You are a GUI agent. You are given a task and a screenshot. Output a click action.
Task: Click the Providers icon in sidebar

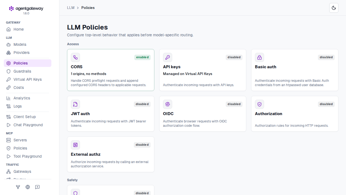[9, 53]
